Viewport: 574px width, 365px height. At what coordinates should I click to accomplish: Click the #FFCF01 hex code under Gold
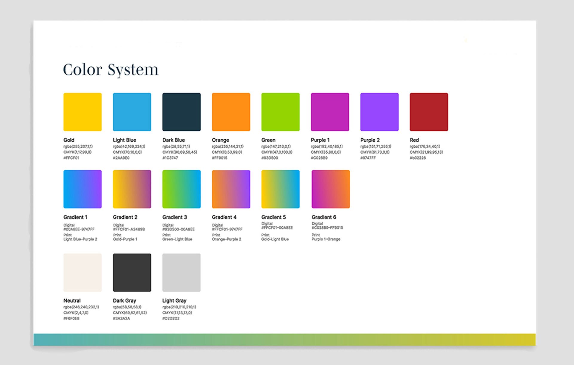[71, 158]
